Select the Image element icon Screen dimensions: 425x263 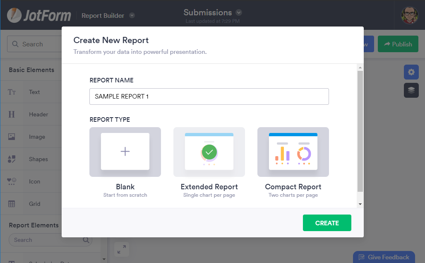click(x=12, y=137)
